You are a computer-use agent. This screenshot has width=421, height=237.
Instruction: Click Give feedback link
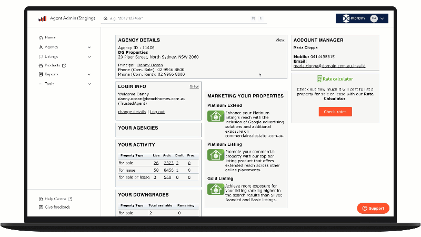click(x=57, y=207)
